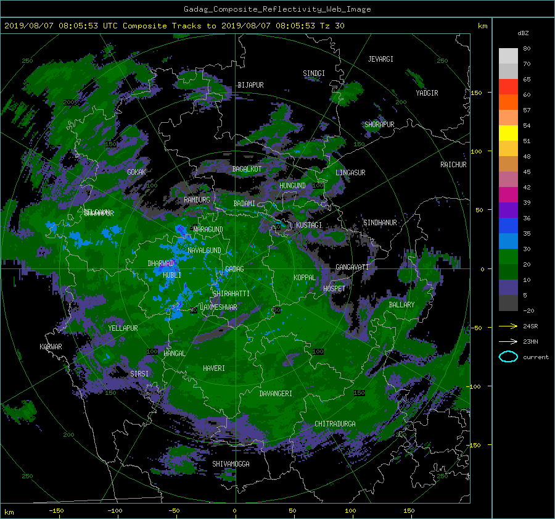Screen dimensions: 555x519
Task: Click the KUSTAGI city label
Action: tap(309, 225)
